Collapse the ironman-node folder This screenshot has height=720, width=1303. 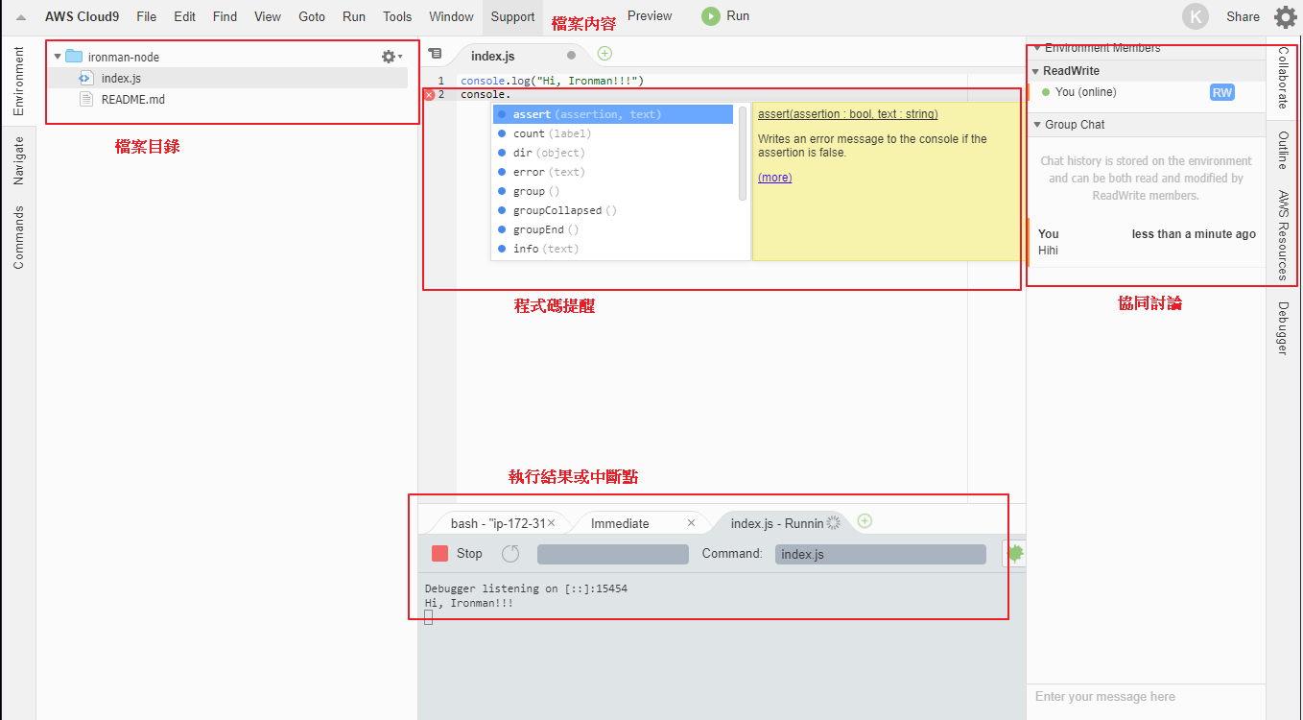pos(58,57)
